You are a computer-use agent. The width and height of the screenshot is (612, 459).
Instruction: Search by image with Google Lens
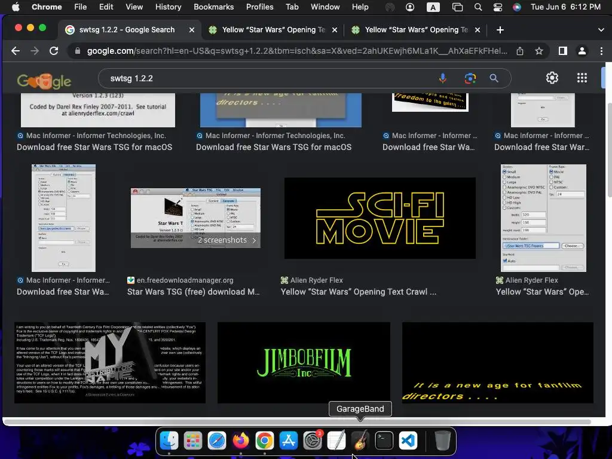(470, 78)
